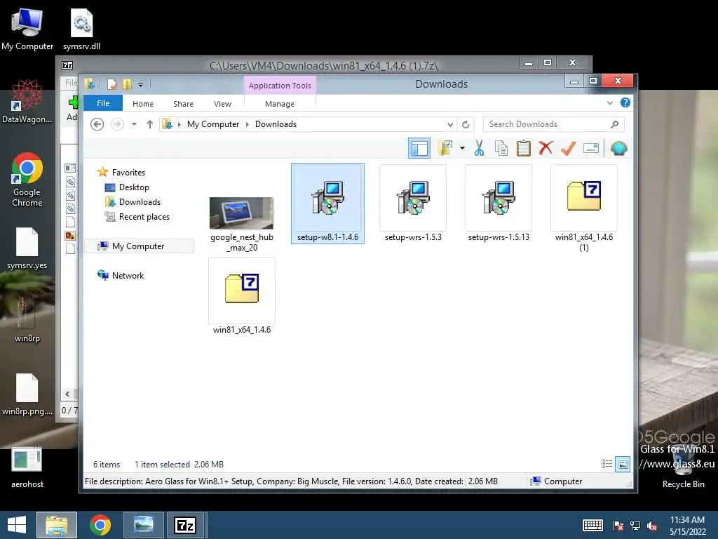Switch to the View ribbon tab
Viewport: 718px width, 539px height.
pos(222,104)
